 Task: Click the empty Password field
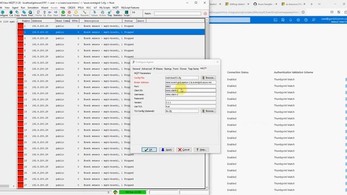tap(190, 99)
